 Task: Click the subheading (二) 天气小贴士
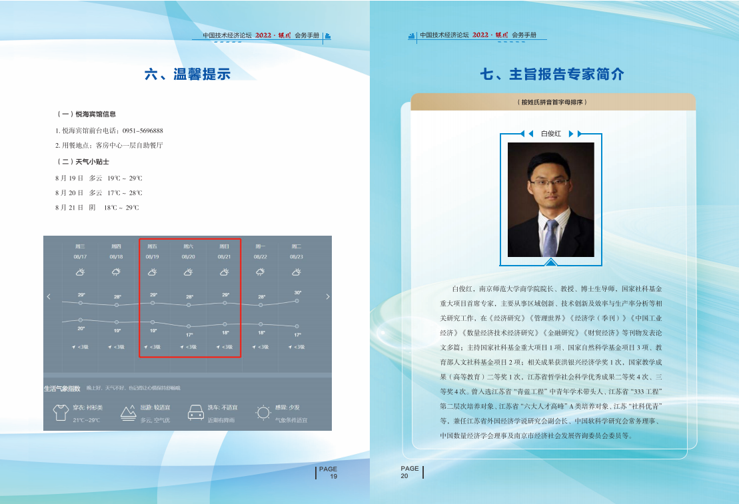point(83,162)
